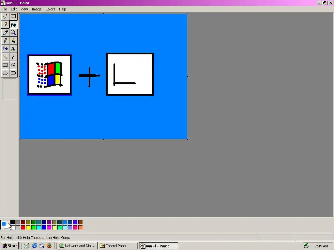This screenshot has height=250, width=334.
Task: Select the Magnifier tool
Action: tap(13, 33)
